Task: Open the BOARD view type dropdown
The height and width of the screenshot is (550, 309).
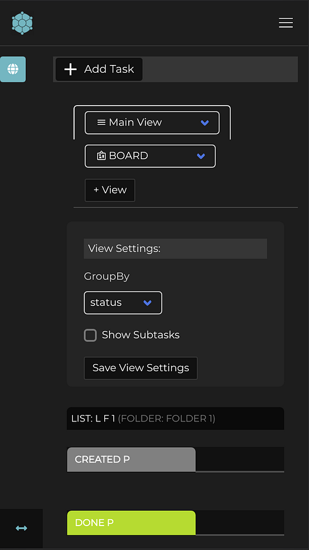Action: coord(150,156)
